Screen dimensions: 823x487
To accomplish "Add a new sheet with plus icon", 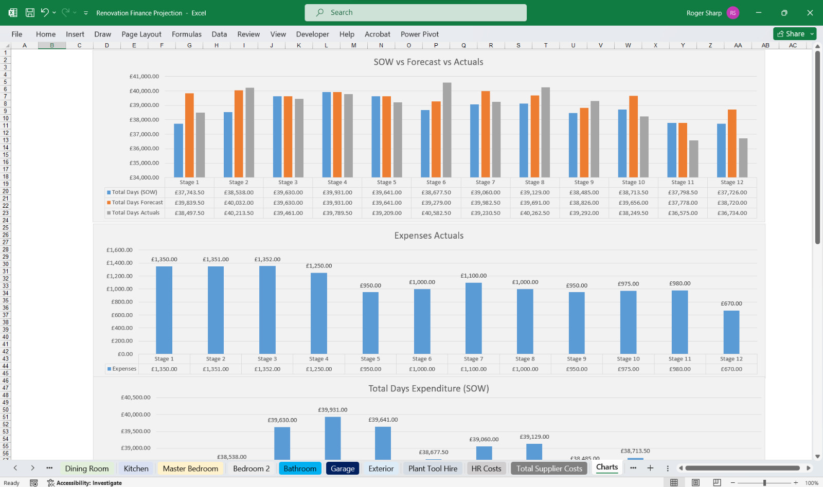I will pyautogui.click(x=650, y=468).
